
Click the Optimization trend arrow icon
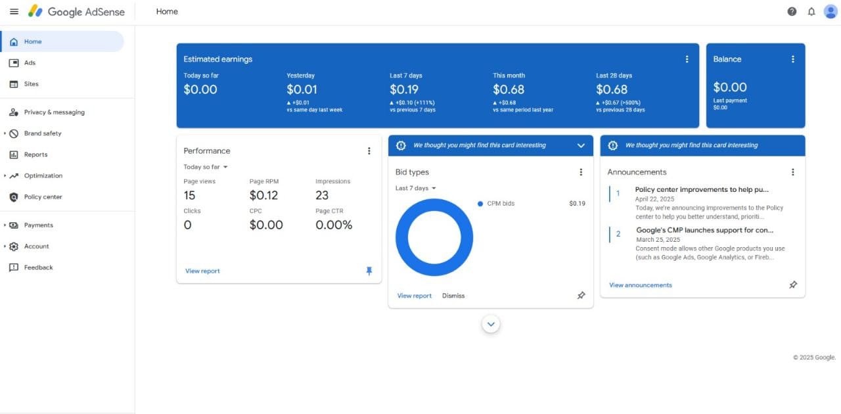tap(14, 175)
